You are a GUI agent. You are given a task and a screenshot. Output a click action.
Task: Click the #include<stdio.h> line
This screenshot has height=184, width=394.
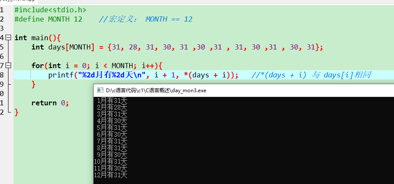(x=50, y=10)
